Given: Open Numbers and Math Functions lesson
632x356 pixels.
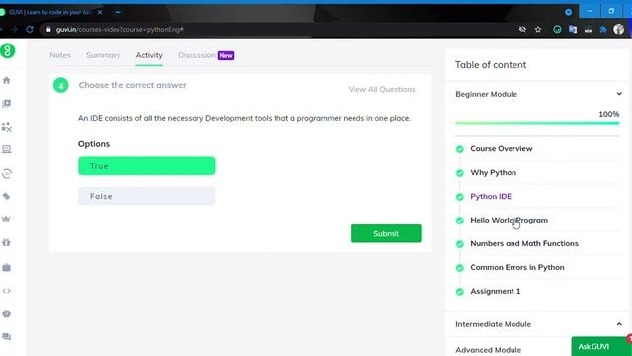Looking at the screenshot, I should pos(524,244).
